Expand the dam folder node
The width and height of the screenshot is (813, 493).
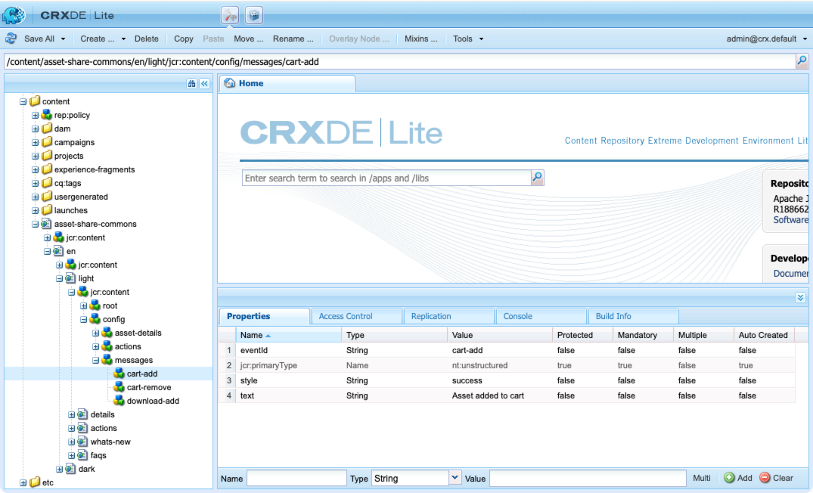click(x=35, y=129)
